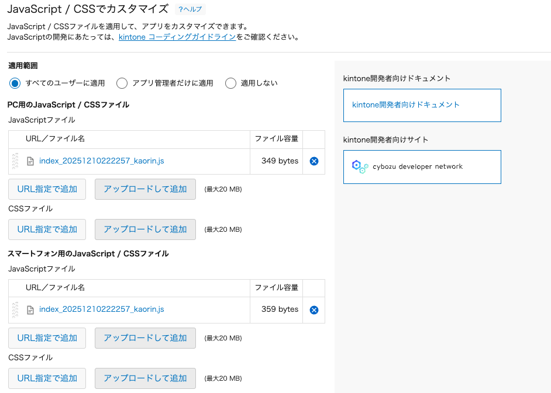Click アップロードして追加 for smartphone JavaScript files
Viewport: 551px width, 393px height.
145,338
